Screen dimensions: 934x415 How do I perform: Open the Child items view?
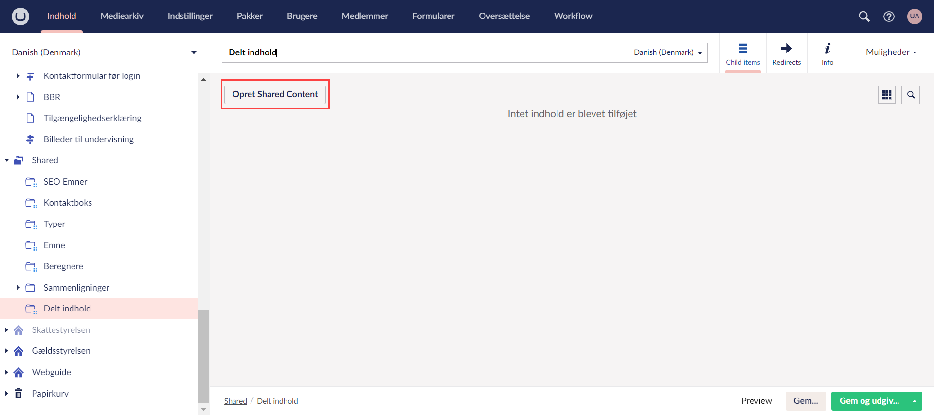tap(742, 53)
